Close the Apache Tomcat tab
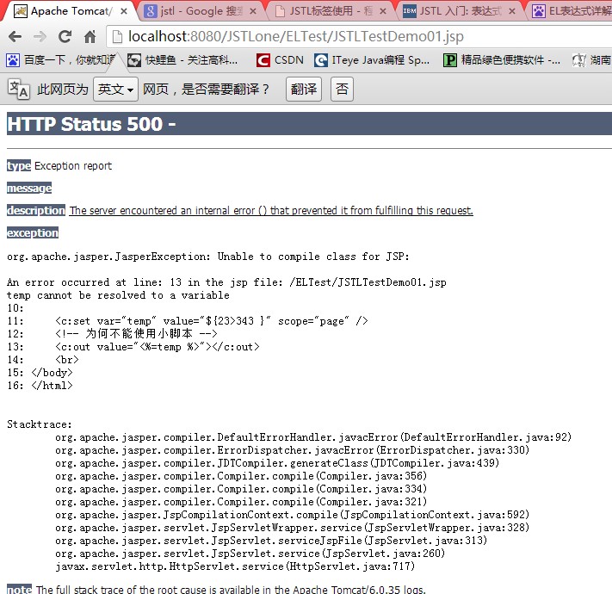This screenshot has height=594, width=612. pyautogui.click(x=124, y=11)
